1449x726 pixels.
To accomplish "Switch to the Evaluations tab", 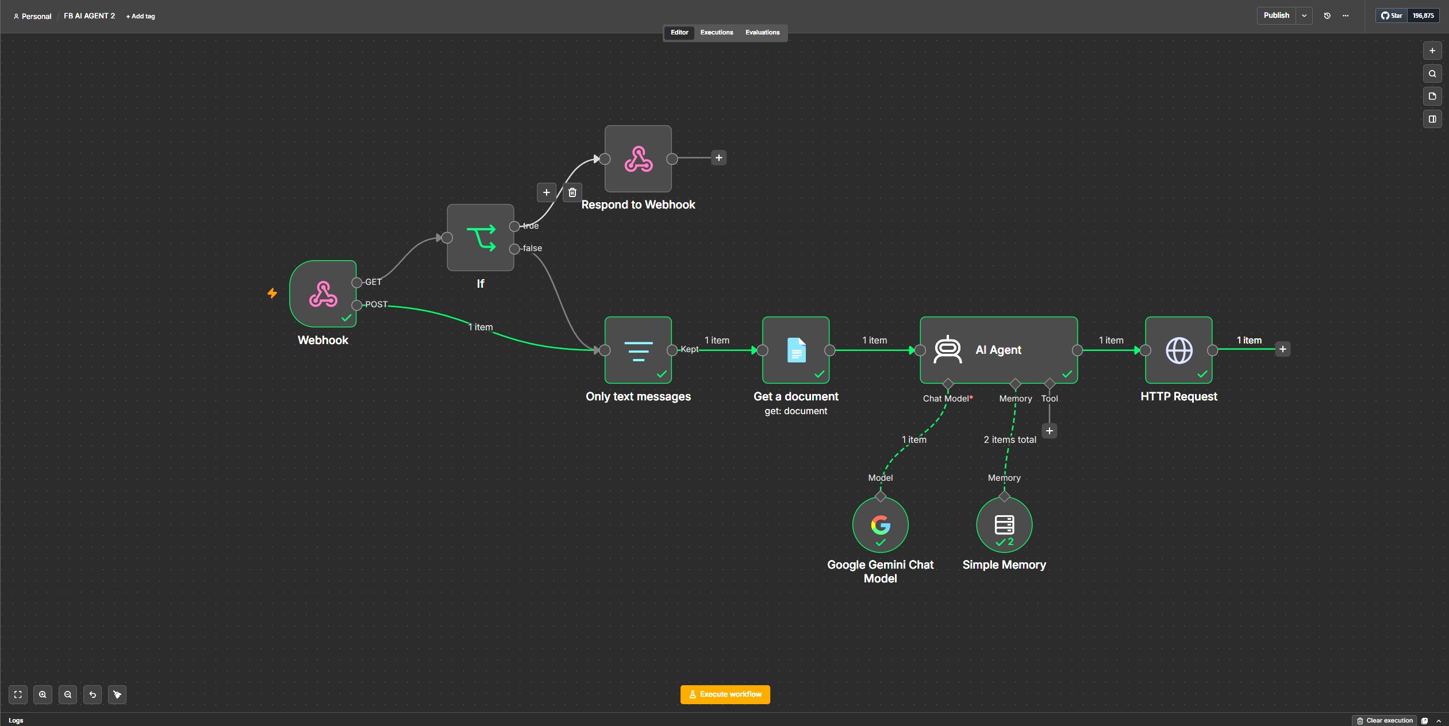I will [x=762, y=32].
